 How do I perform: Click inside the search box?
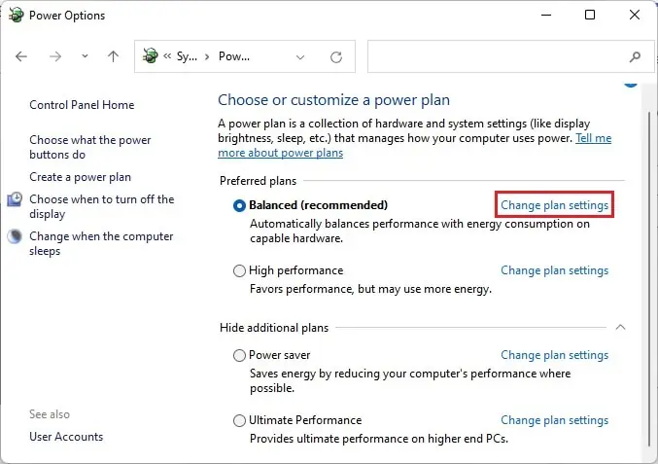coord(496,56)
